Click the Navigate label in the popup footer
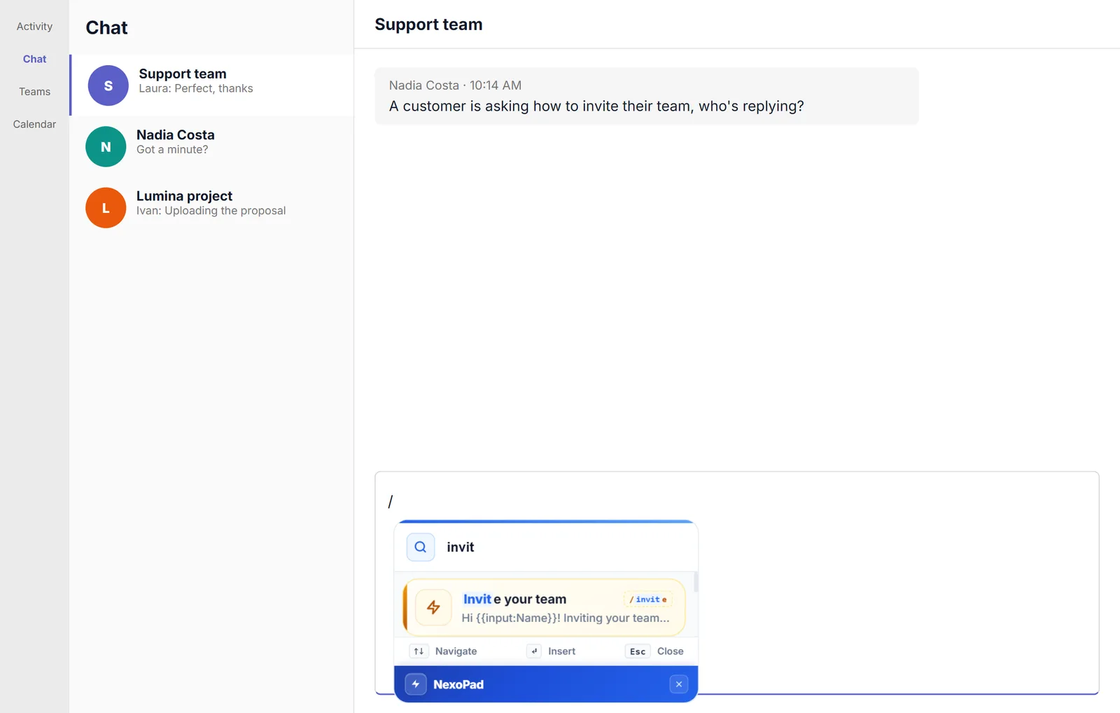The width and height of the screenshot is (1120, 713). [x=456, y=651]
